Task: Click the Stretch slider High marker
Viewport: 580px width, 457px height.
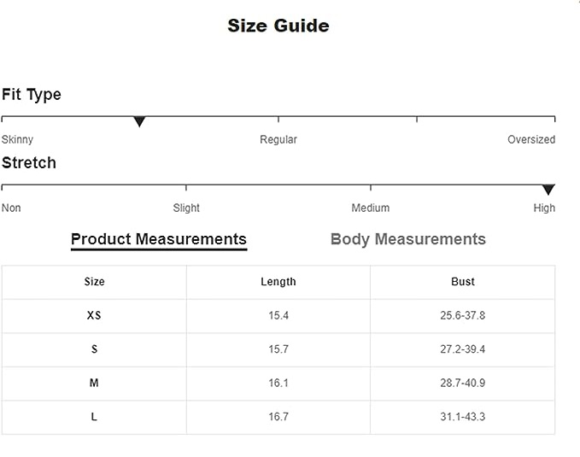Action: pyautogui.click(x=548, y=190)
